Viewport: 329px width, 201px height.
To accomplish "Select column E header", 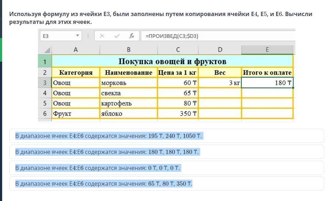I will coord(267,50).
